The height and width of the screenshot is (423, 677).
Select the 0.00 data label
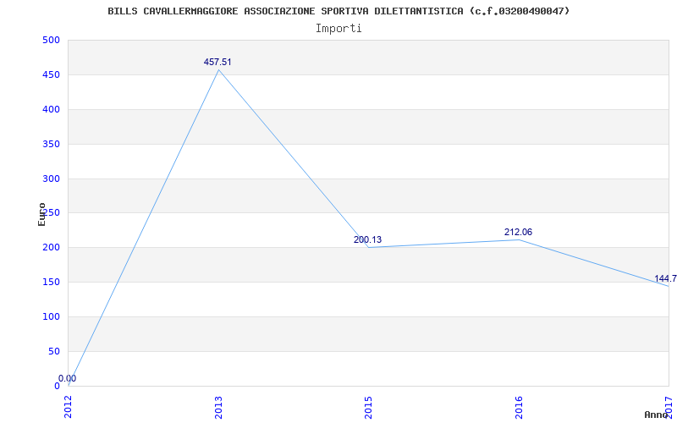click(x=68, y=378)
